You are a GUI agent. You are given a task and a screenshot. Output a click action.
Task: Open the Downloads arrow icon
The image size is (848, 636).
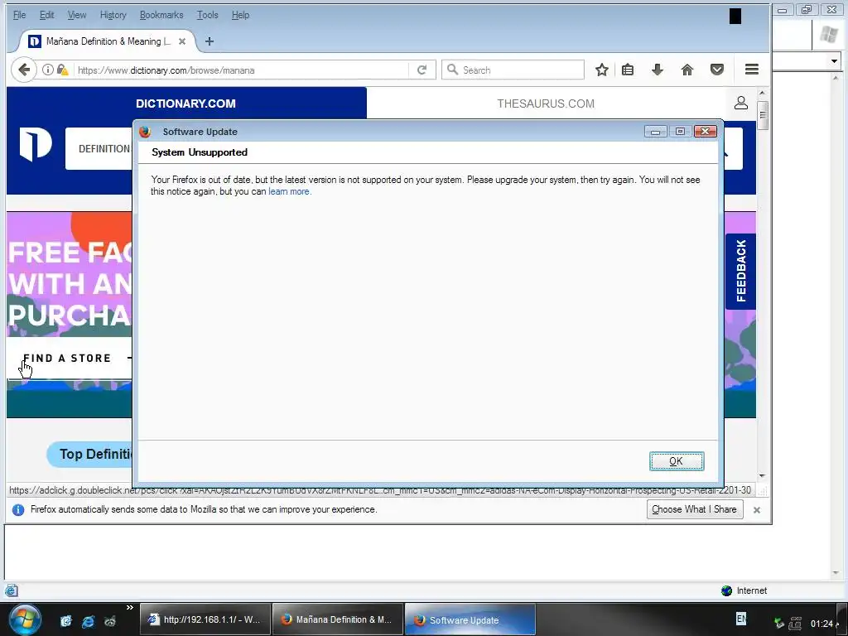pyautogui.click(x=657, y=70)
